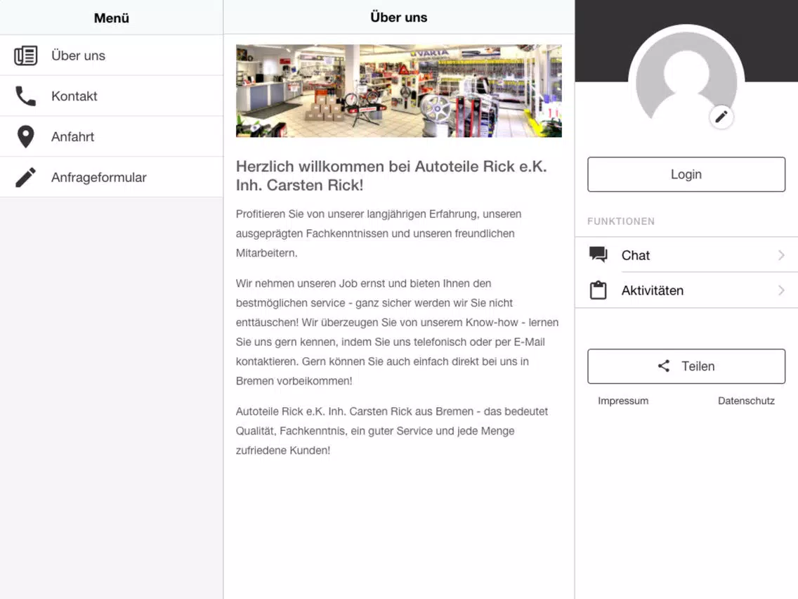Open the Aktivitäten function

coord(686,290)
